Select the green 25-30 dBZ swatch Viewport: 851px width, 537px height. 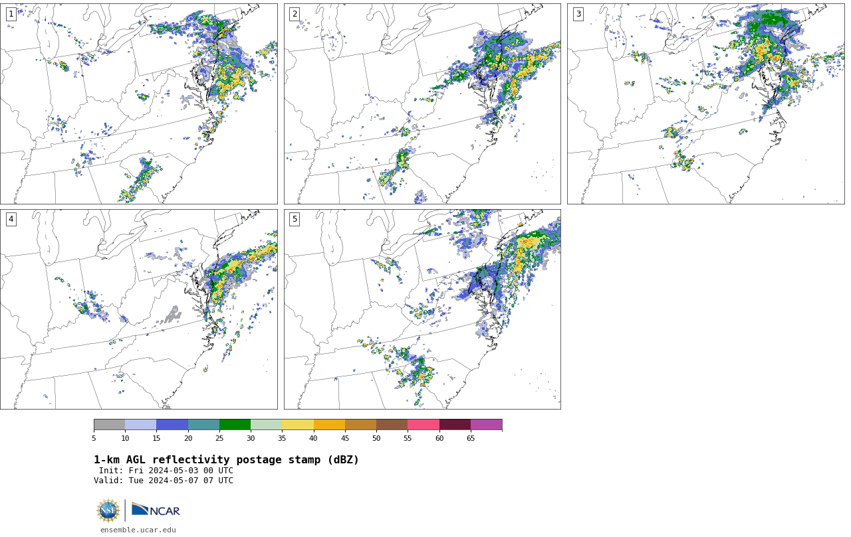pyautogui.click(x=235, y=425)
